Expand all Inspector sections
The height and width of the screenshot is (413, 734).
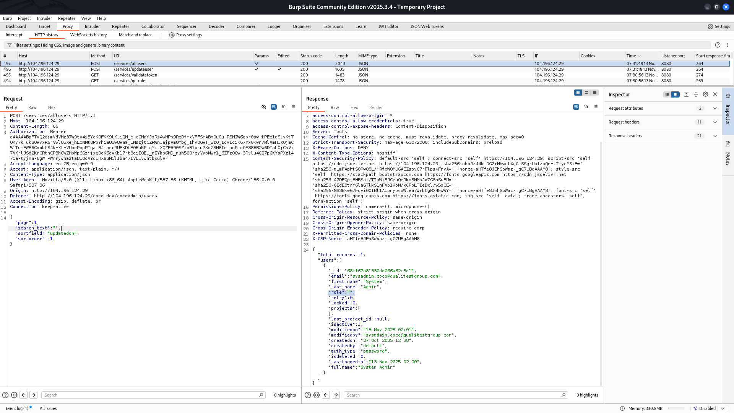click(x=686, y=94)
